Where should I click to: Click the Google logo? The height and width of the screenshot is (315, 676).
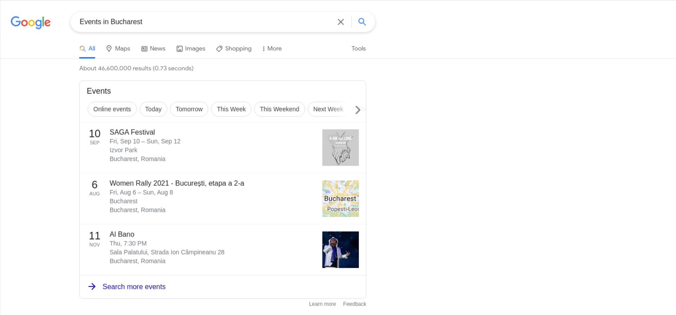point(31,22)
